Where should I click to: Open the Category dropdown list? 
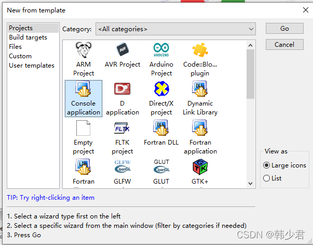point(175,29)
